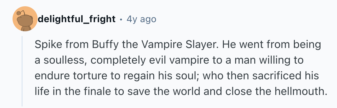Click the dot separator before the timestamp
The height and width of the screenshot is (108, 337).
(x=121, y=19)
